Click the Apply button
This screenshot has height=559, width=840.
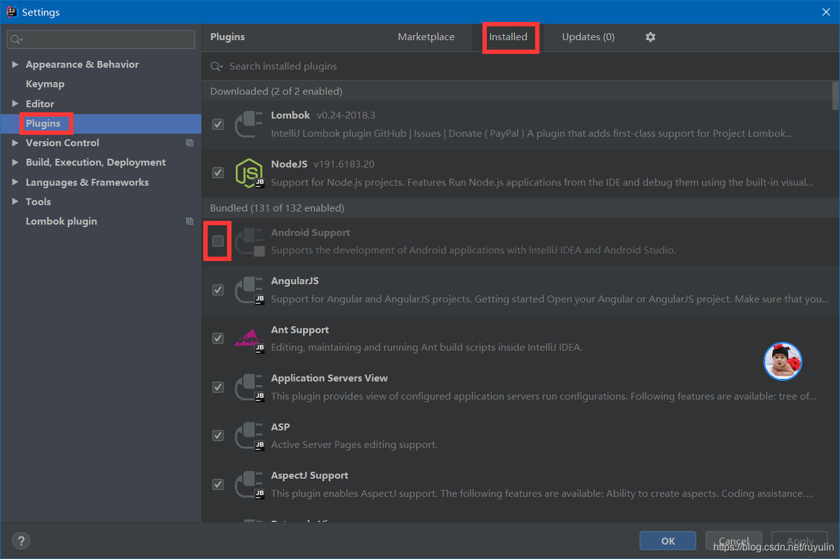pyautogui.click(x=800, y=541)
